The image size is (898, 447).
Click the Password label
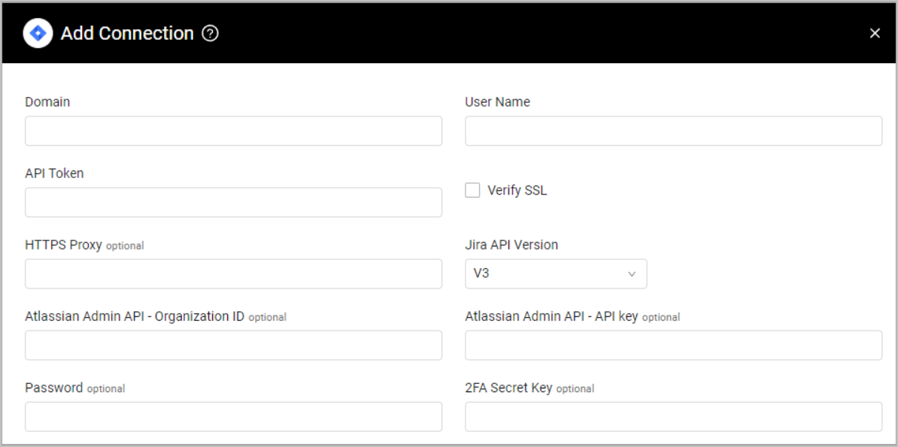(x=54, y=388)
